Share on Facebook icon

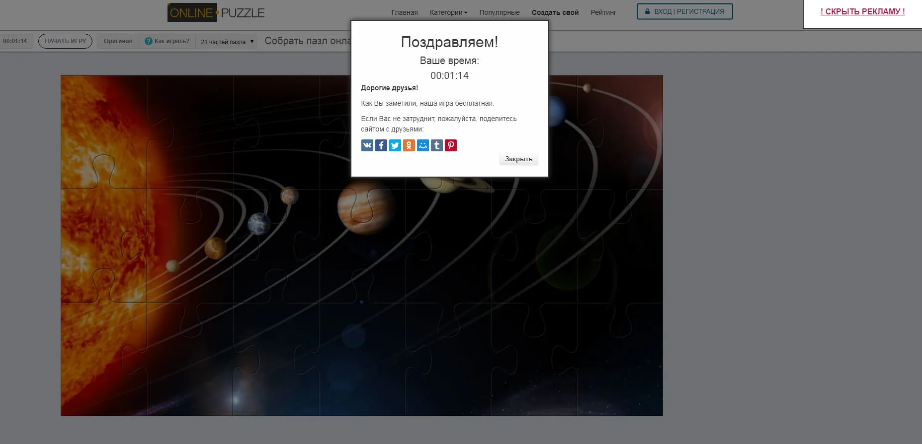click(x=381, y=145)
